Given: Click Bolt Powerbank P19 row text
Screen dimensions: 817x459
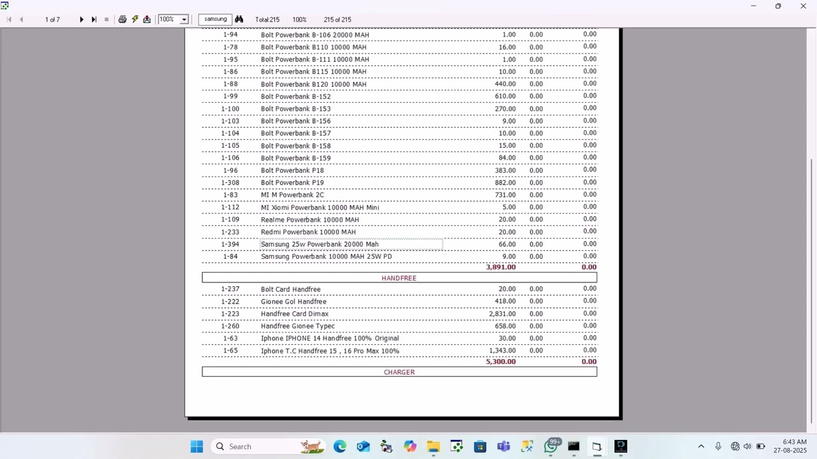Looking at the screenshot, I should (292, 183).
